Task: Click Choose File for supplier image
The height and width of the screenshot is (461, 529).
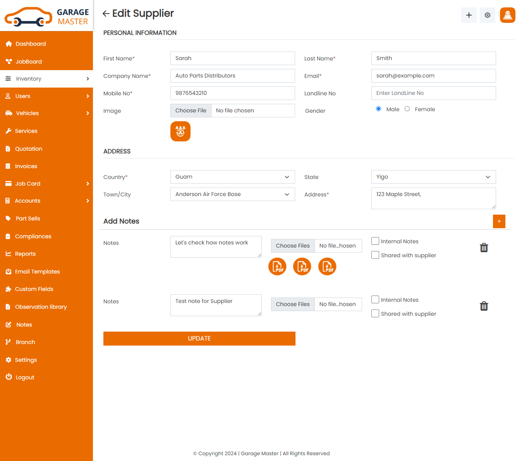Action: click(x=191, y=111)
